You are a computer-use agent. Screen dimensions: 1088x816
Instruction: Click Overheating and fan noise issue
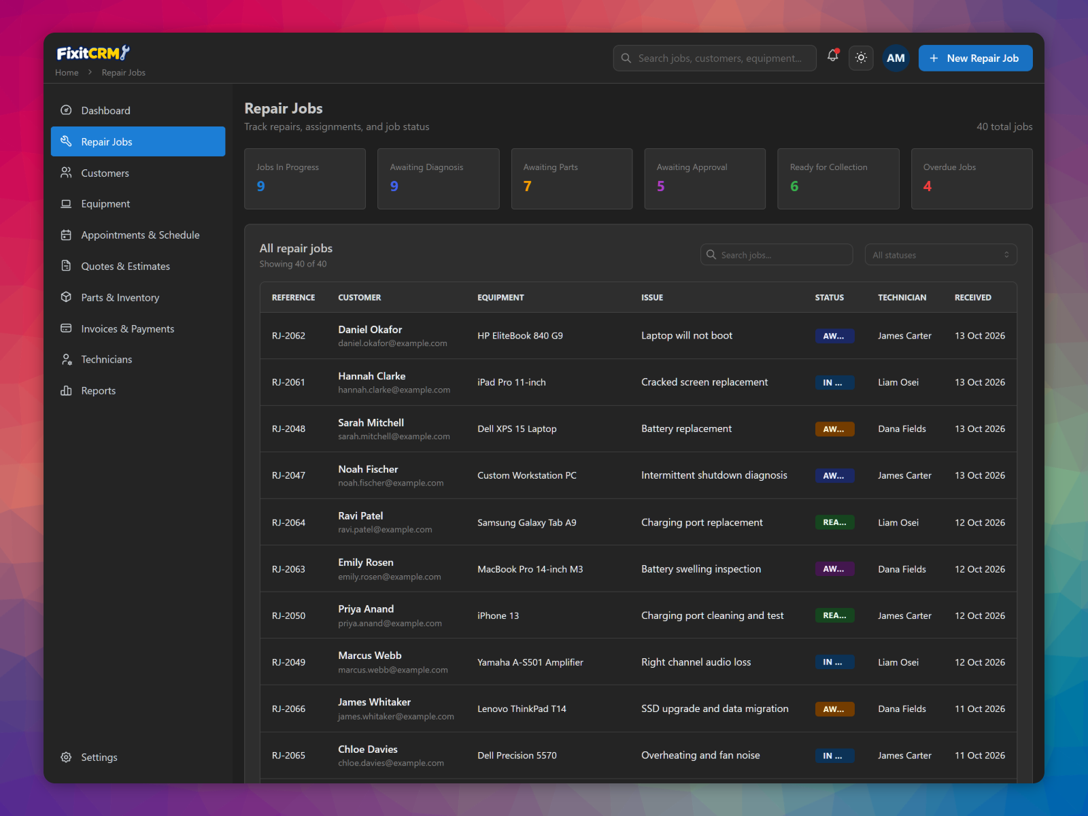(x=700, y=755)
